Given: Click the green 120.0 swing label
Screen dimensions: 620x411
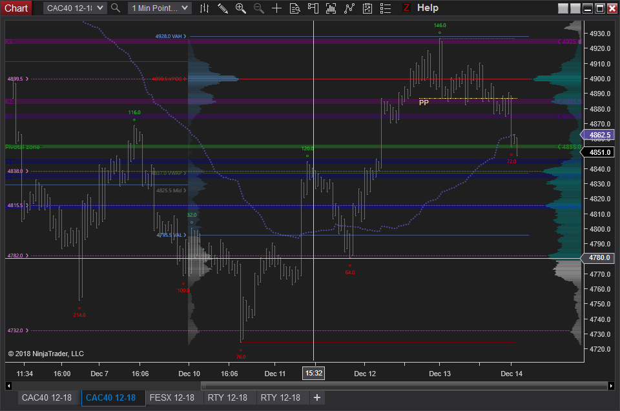Looking at the screenshot, I should [x=307, y=148].
